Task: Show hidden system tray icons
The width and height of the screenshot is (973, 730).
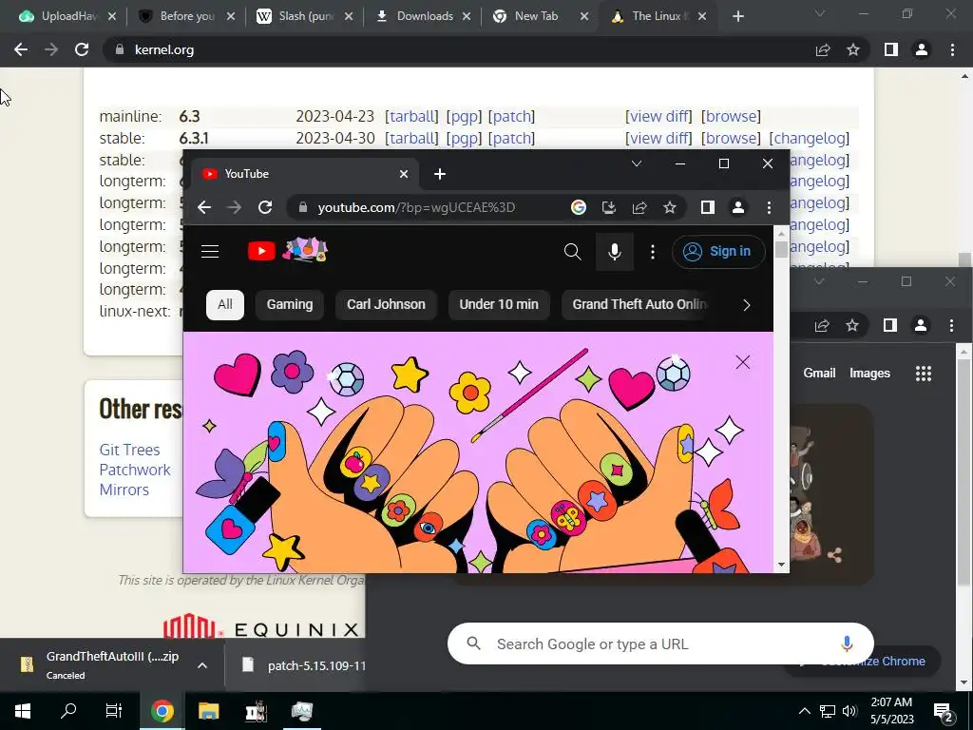Action: point(804,711)
